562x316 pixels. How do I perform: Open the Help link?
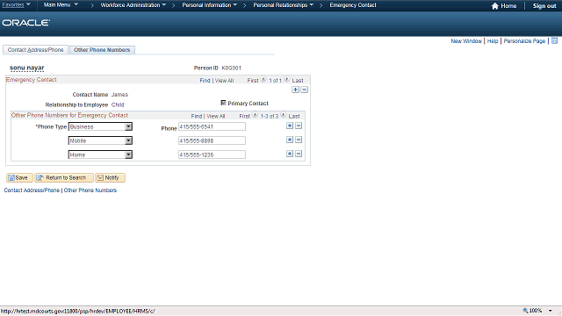click(x=493, y=41)
